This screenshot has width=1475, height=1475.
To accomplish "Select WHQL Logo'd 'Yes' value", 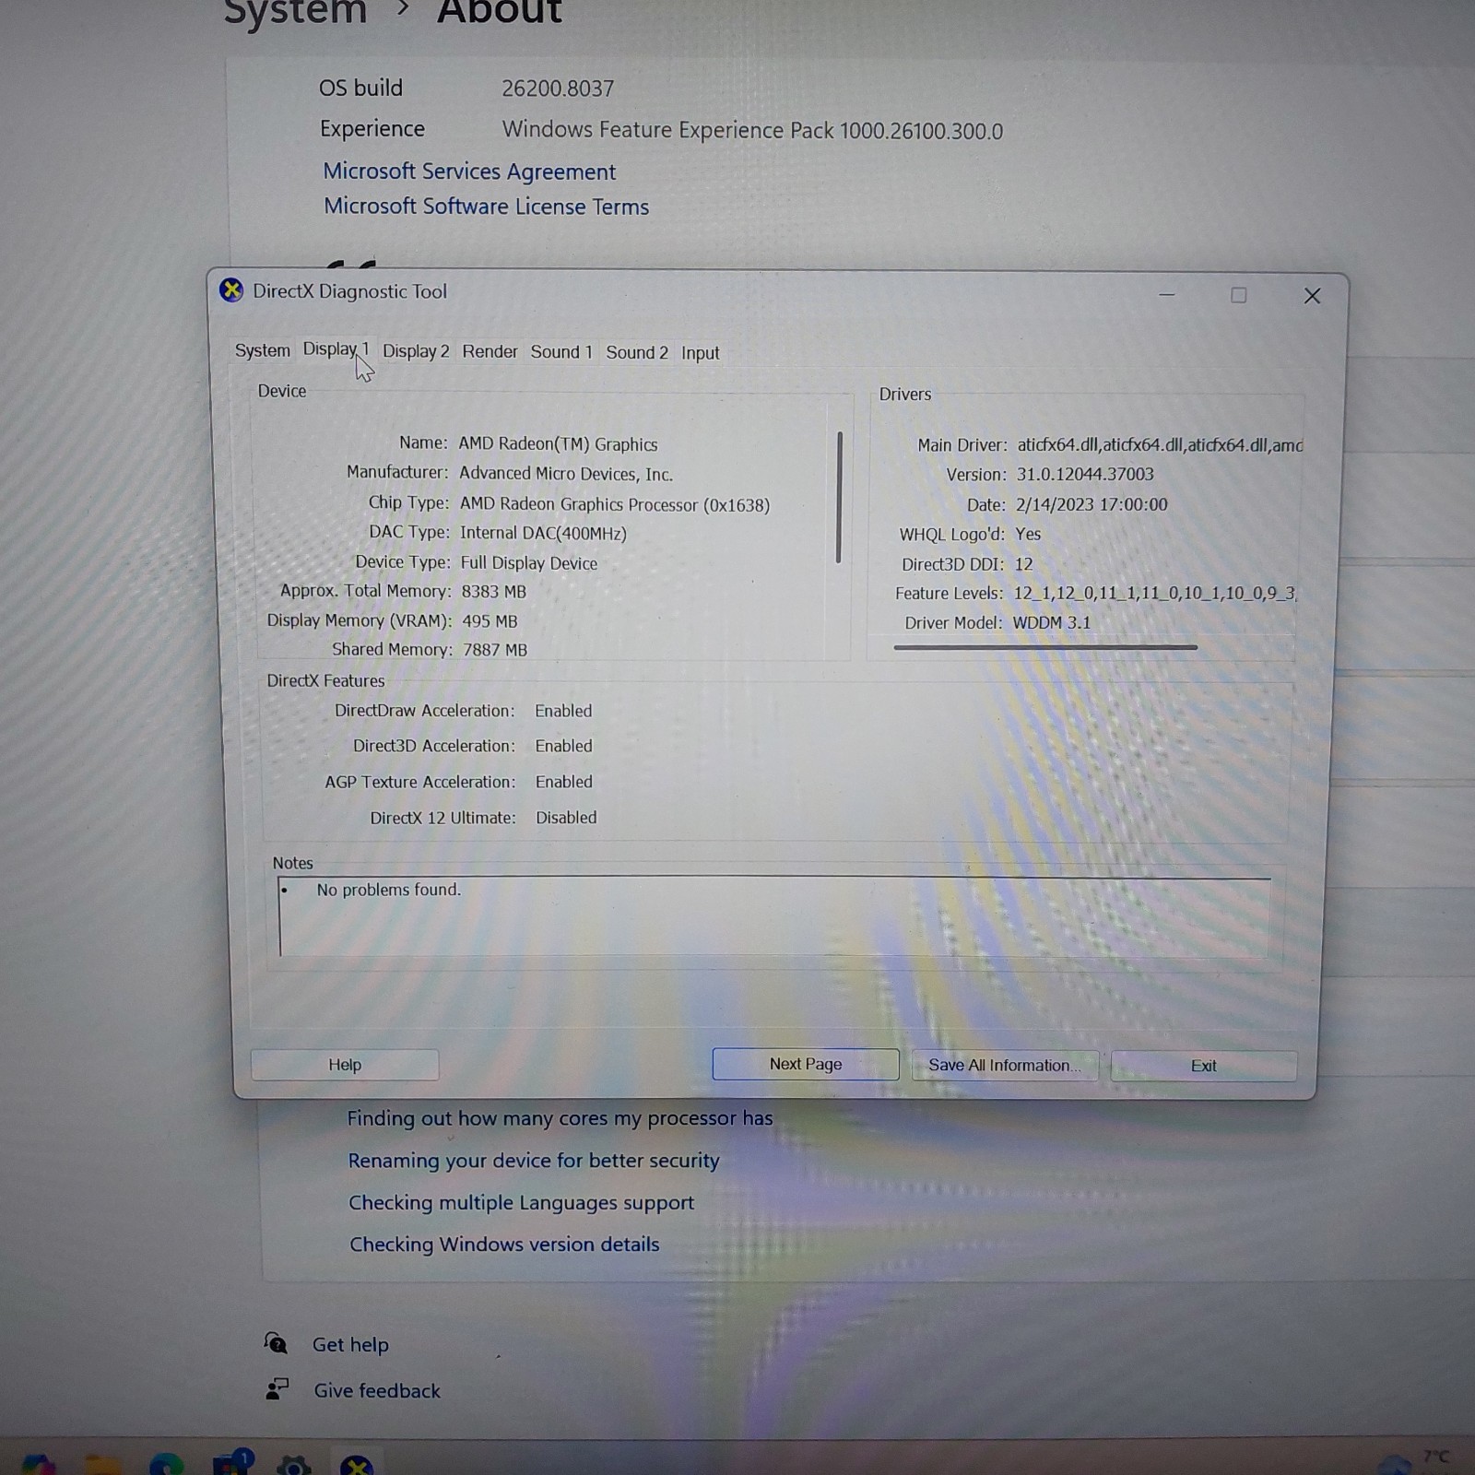I will [1028, 534].
